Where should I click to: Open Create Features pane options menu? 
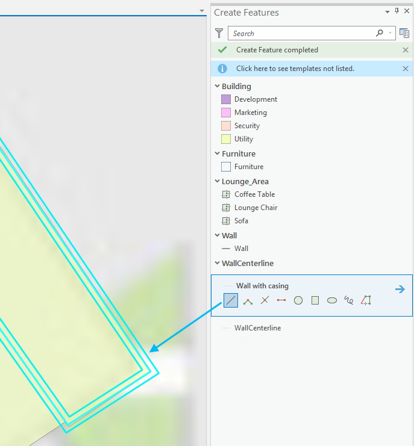(387, 12)
